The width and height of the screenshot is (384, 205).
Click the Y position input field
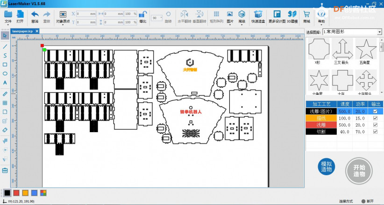click(x=86, y=22)
